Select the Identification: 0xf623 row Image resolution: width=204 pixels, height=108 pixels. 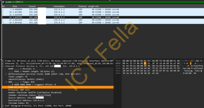pos(58,79)
